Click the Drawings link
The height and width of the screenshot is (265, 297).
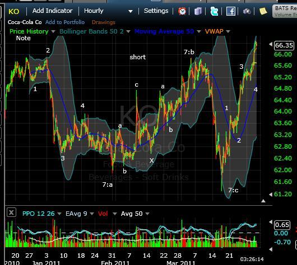(x=104, y=22)
